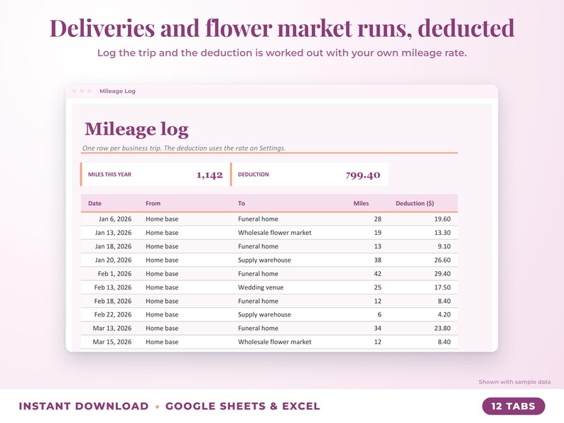Click the Mileage log heading

136,129
